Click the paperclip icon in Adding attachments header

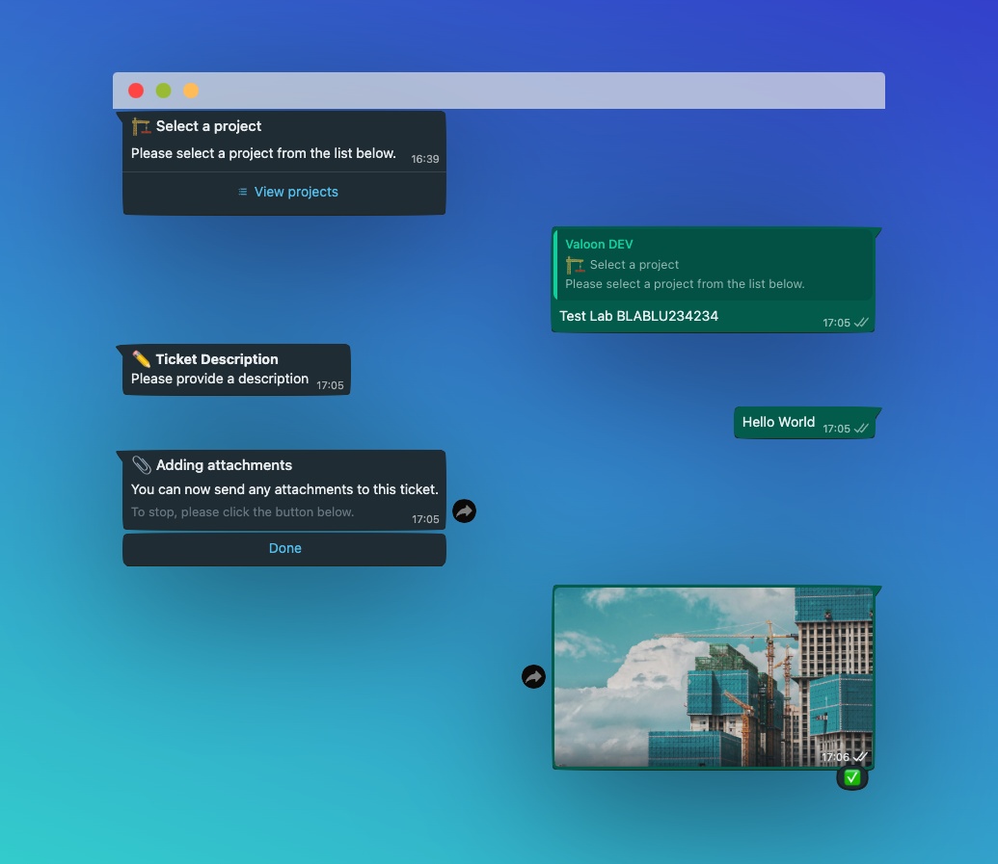click(x=142, y=465)
